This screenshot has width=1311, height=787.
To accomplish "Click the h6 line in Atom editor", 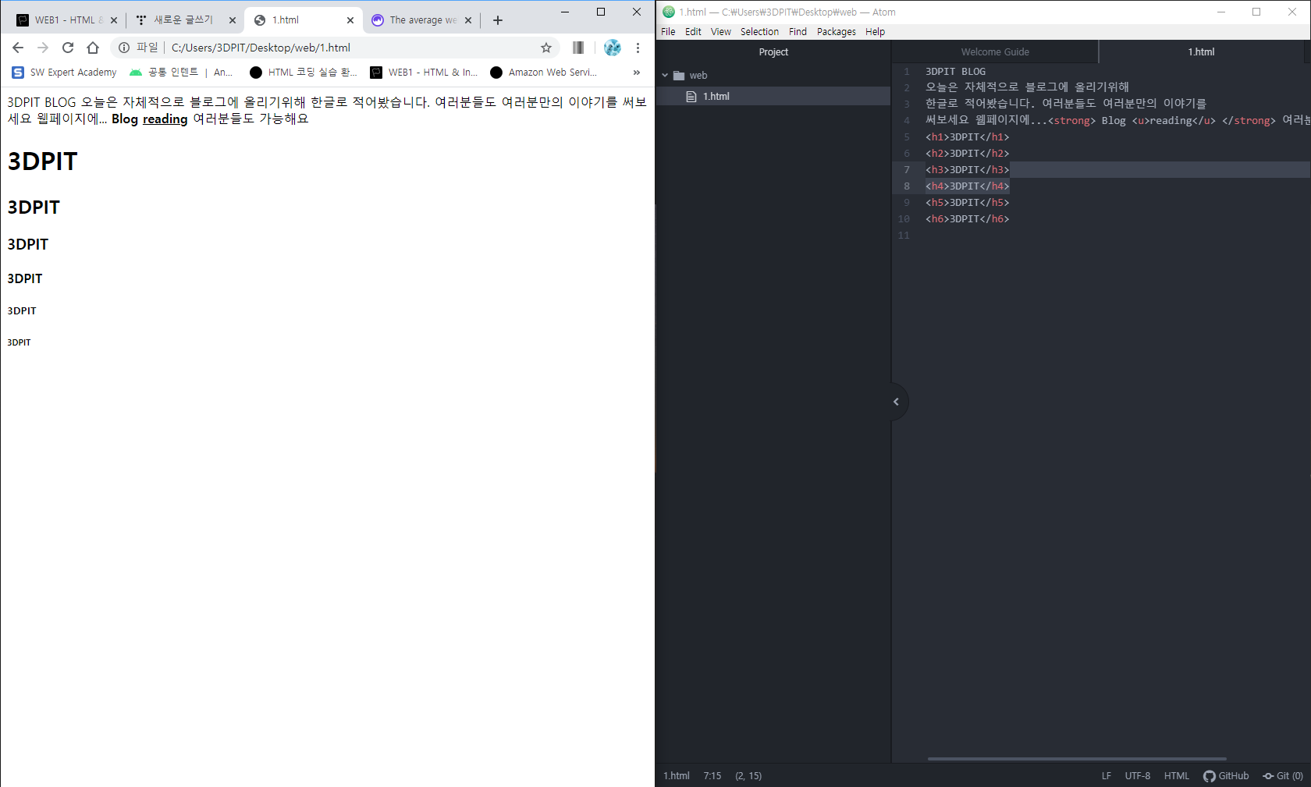I will 967,219.
